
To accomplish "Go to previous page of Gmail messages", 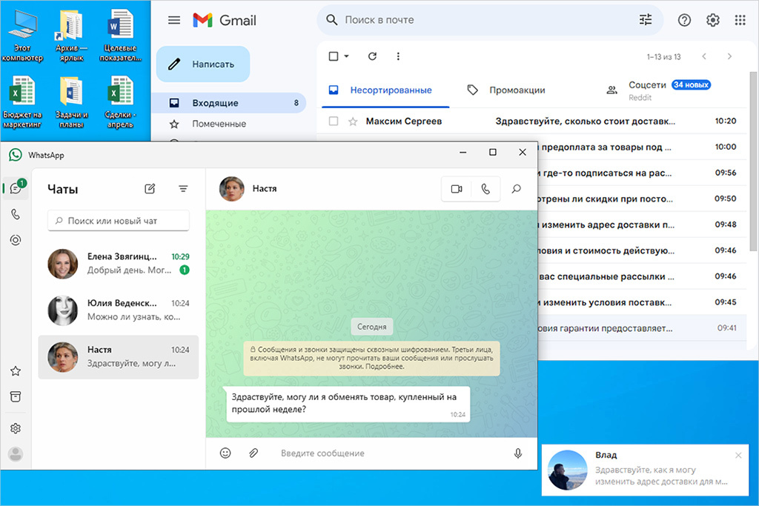I will (x=704, y=56).
